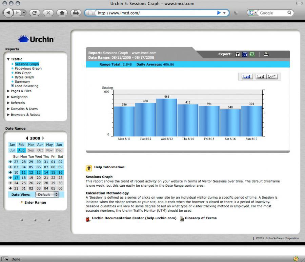
Task: Open the Pageviews Graph report
Action: (x=28, y=68)
